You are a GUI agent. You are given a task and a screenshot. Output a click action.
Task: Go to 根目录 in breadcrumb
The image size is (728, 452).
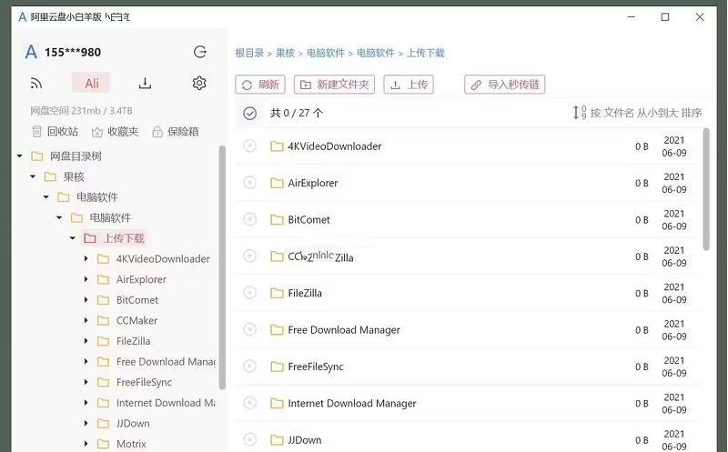249,53
